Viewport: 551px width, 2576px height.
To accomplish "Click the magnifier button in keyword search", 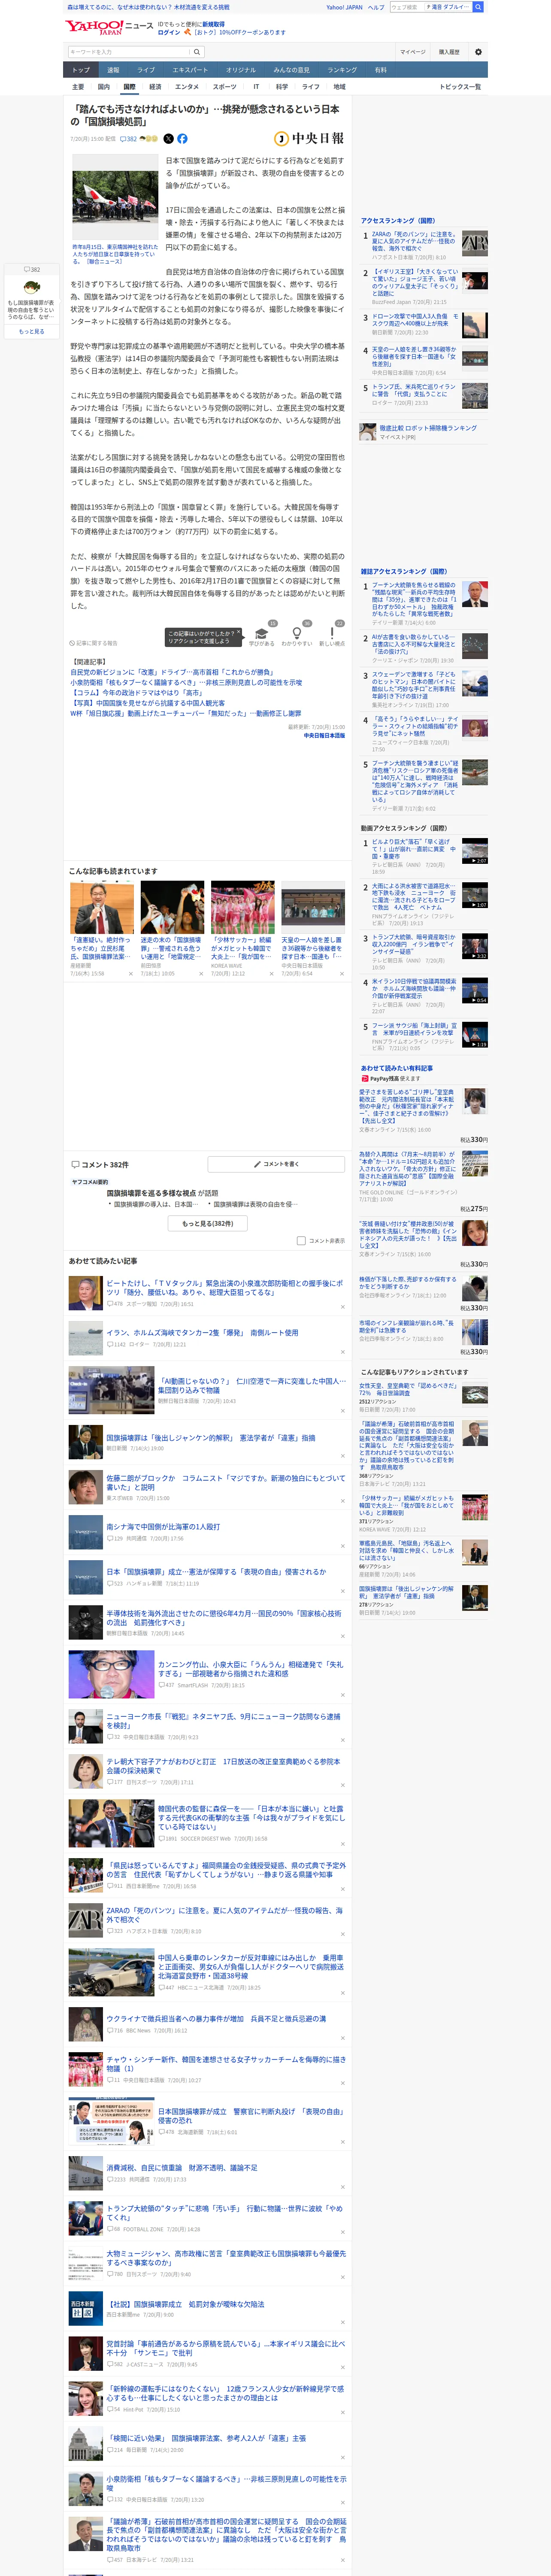I will pos(197,52).
